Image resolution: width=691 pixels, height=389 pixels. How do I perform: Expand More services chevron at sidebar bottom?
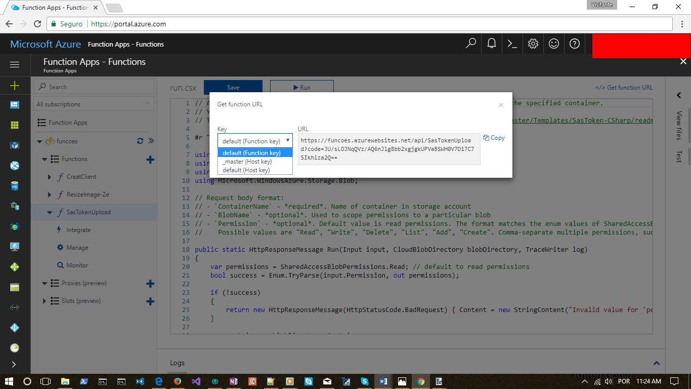(14, 364)
